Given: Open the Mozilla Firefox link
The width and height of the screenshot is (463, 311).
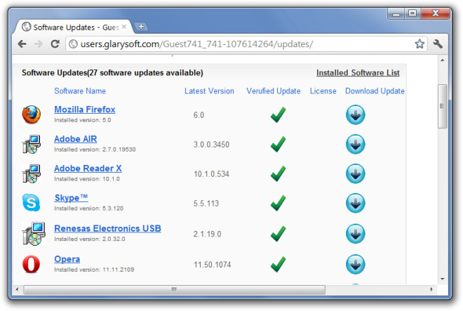Looking at the screenshot, I should (84, 110).
